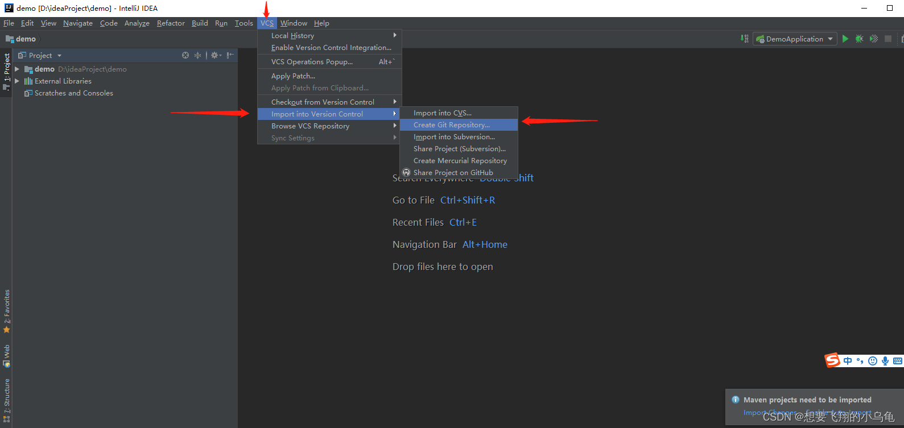The height and width of the screenshot is (428, 904).
Task: Open the Project view dropdown
Action: click(59, 56)
